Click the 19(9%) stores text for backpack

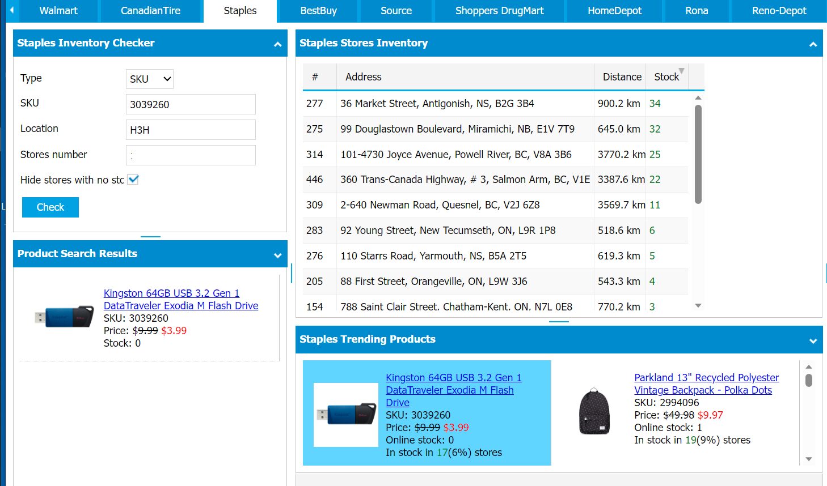(718, 440)
